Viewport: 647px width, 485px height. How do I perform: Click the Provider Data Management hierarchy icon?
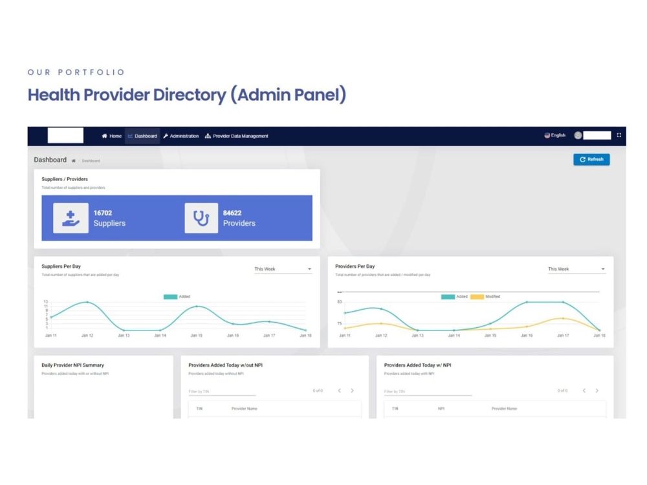pos(207,136)
